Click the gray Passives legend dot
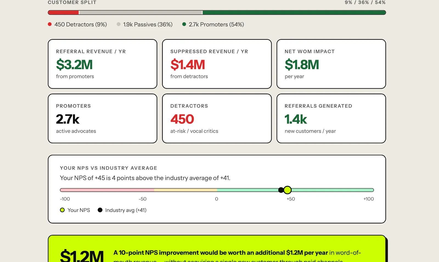 [x=119, y=24]
